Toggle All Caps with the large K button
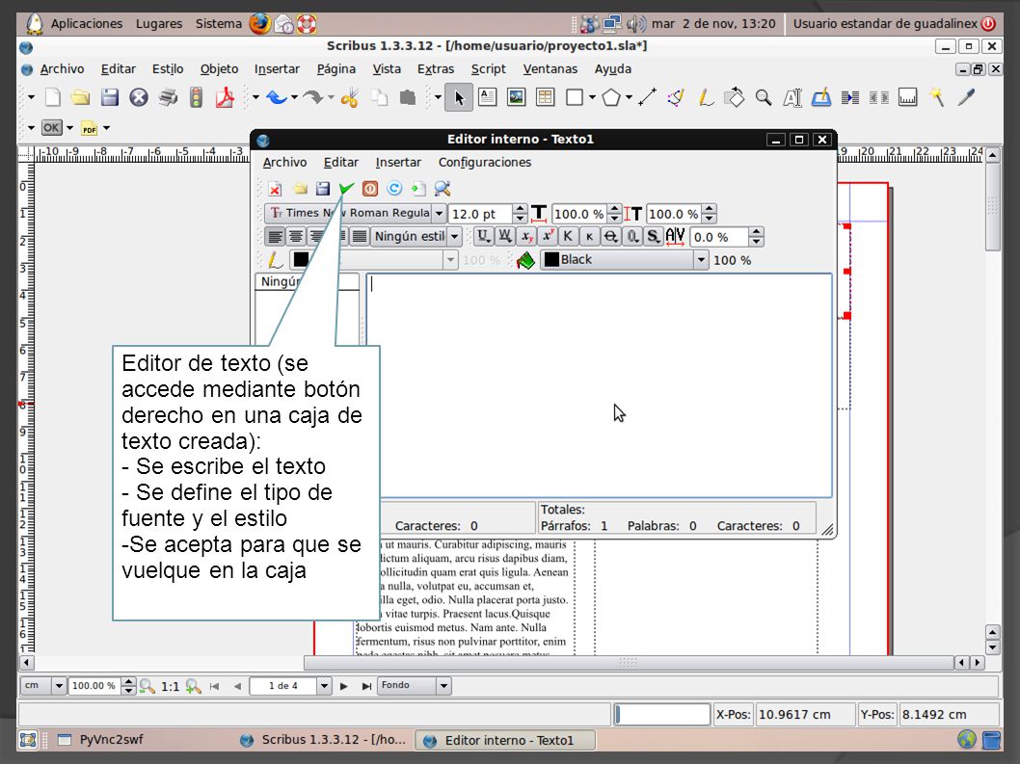The width and height of the screenshot is (1020, 764). point(567,237)
